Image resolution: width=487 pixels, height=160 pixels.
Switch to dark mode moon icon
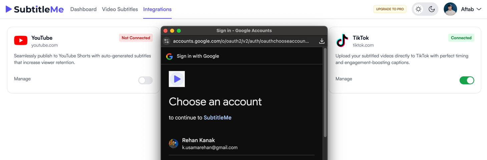(x=432, y=9)
